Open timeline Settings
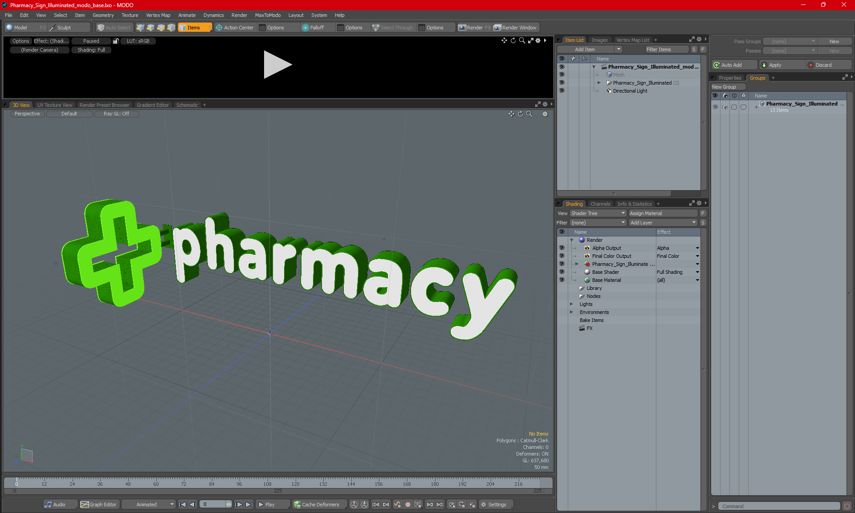Viewport: 855px width, 513px height. pyautogui.click(x=496, y=505)
